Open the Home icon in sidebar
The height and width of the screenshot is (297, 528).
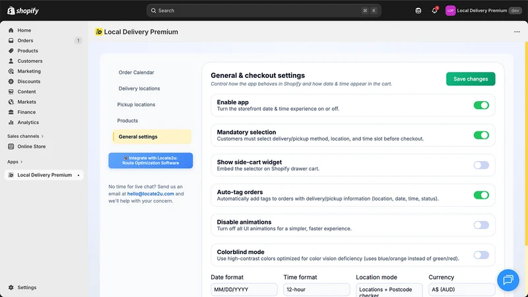pyautogui.click(x=11, y=30)
